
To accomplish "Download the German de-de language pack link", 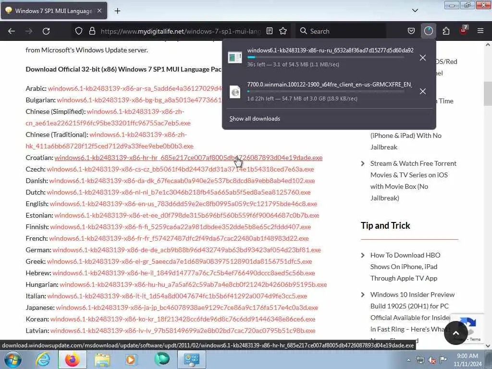I will pos(187,250).
